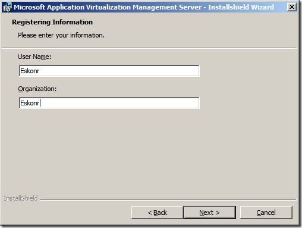Viewport: 302px width, 228px height.
Task: Select the "Organization:" label
Action: point(37,89)
